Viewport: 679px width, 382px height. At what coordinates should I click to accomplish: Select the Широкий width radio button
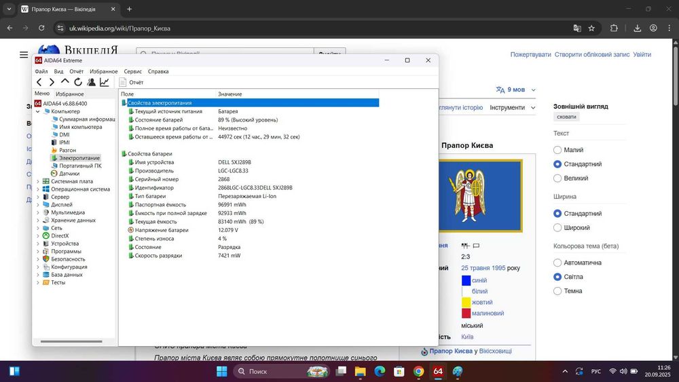557,228
